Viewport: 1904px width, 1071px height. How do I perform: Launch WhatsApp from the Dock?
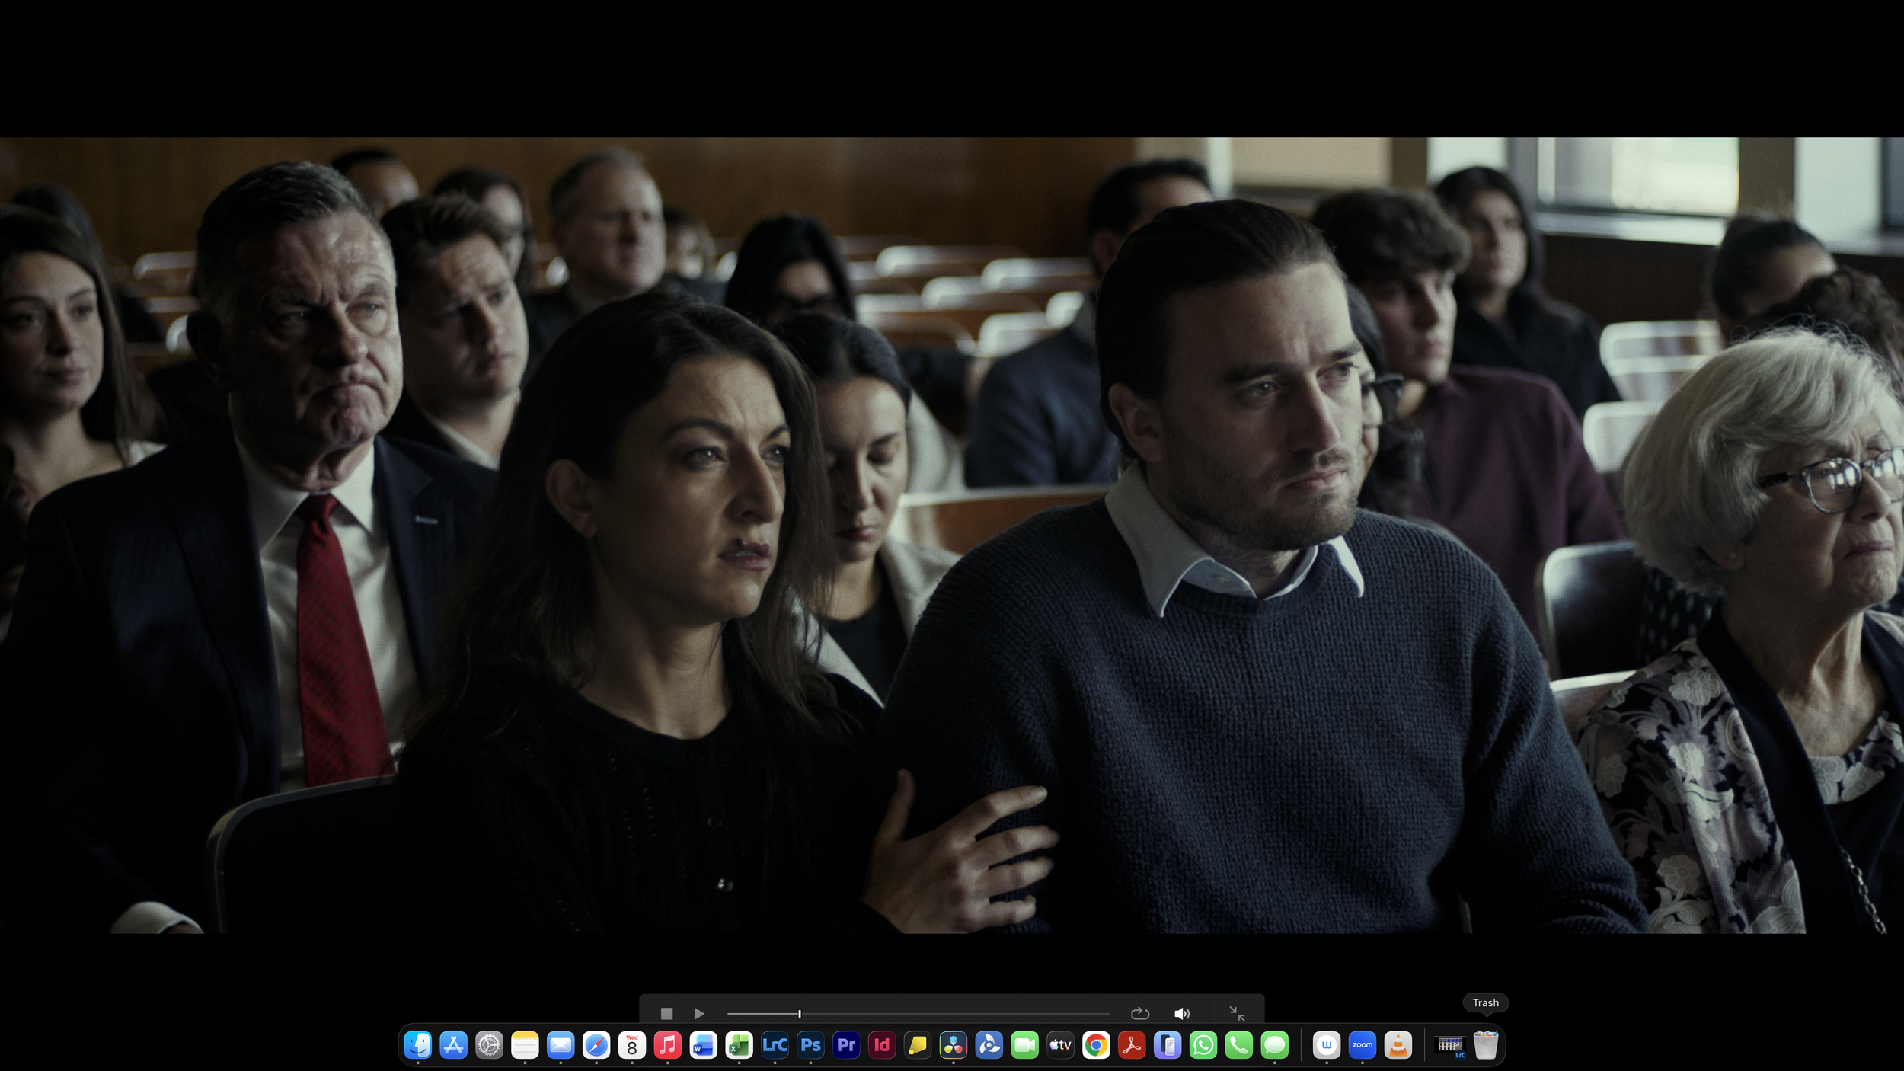1203,1045
